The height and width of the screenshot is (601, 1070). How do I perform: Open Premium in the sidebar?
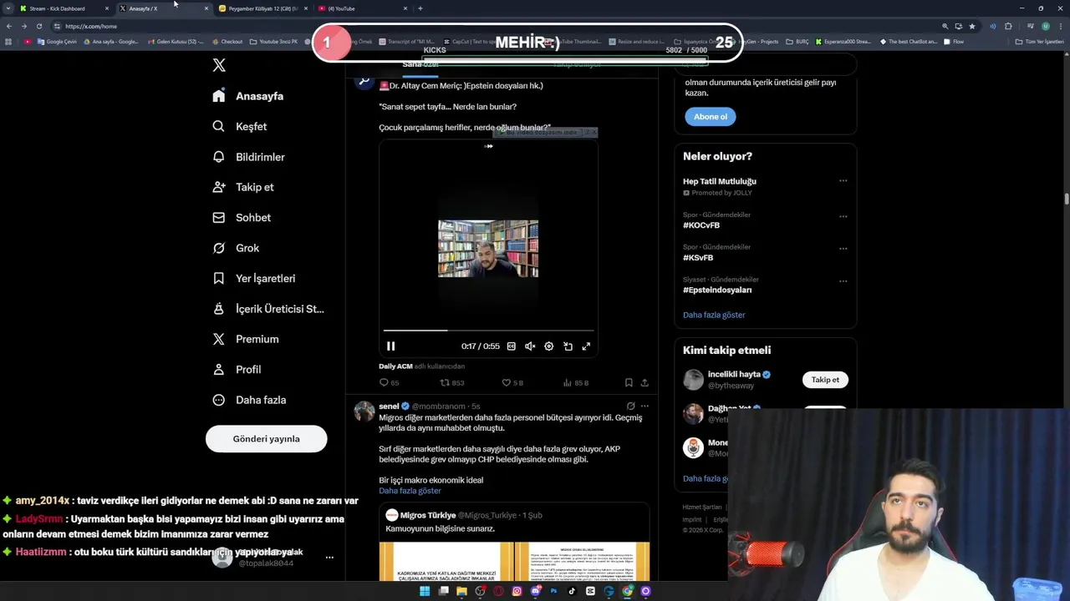pyautogui.click(x=246, y=339)
